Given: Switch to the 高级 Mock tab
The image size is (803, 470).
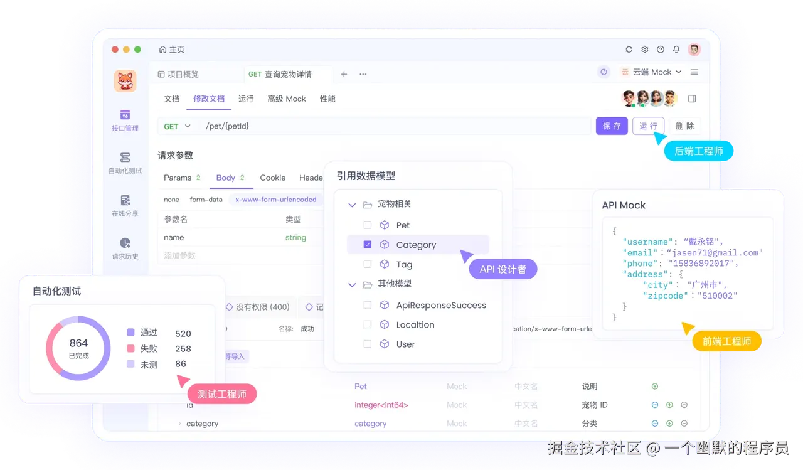Looking at the screenshot, I should pyautogui.click(x=286, y=99).
